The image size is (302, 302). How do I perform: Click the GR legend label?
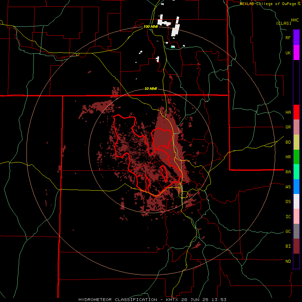(288, 127)
